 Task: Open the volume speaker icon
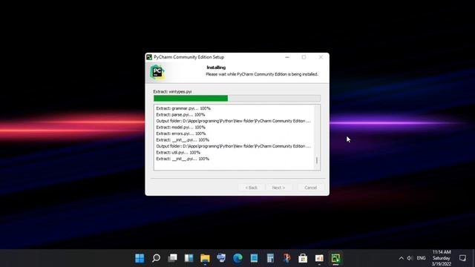(410, 258)
